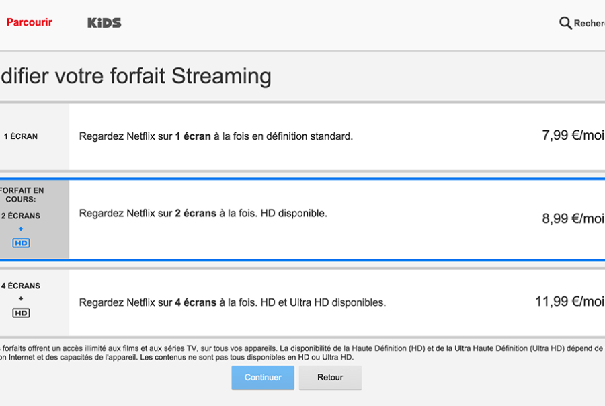Select the 2 ÉCRANS current plan label
Image resolution: width=605 pixels, height=406 pixels.
tap(20, 216)
